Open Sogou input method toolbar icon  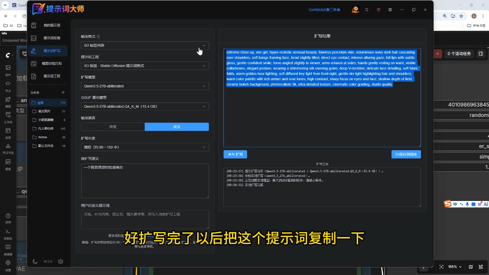pos(447,204)
